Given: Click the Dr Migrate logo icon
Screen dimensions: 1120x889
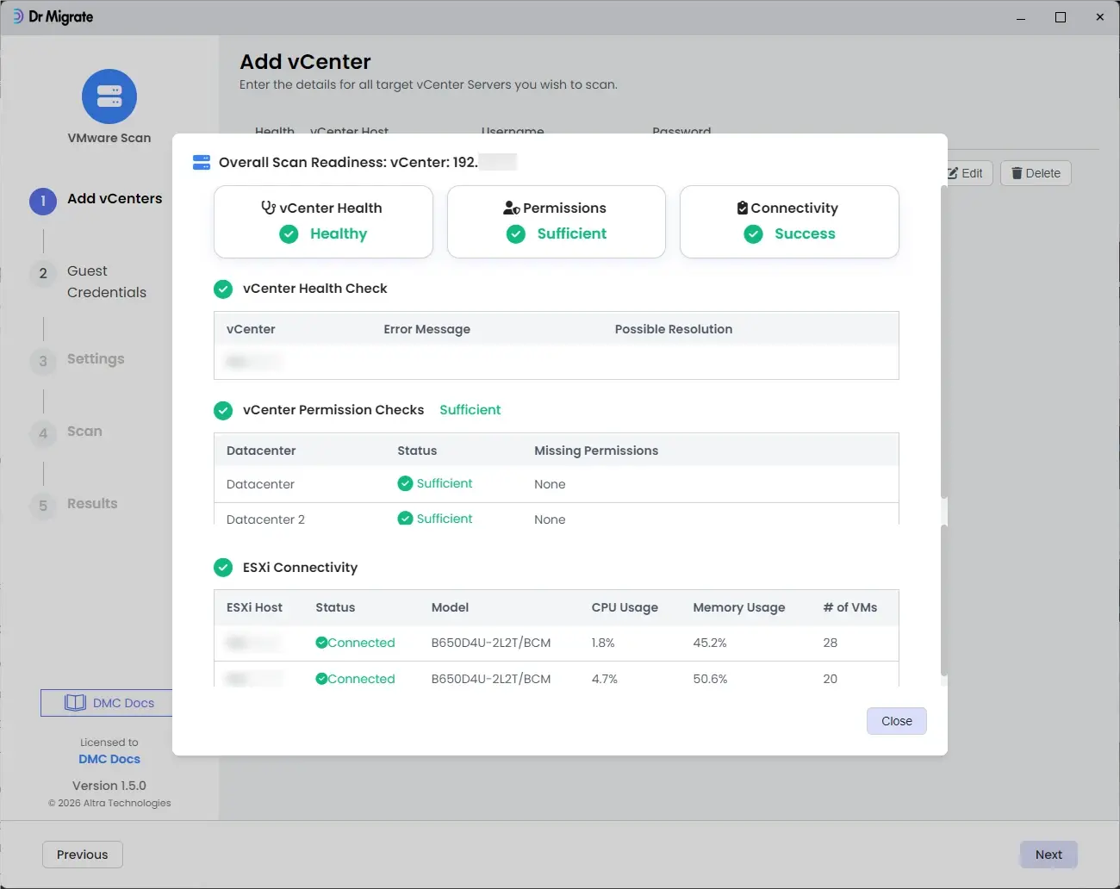Looking at the screenshot, I should coord(17,16).
